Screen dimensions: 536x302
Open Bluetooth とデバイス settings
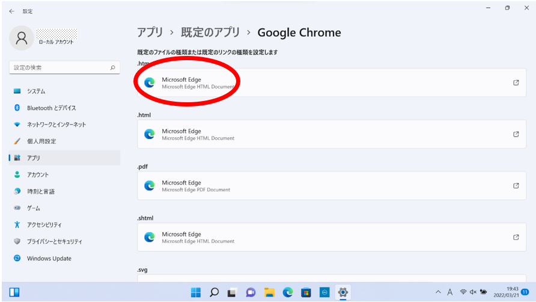point(64,108)
